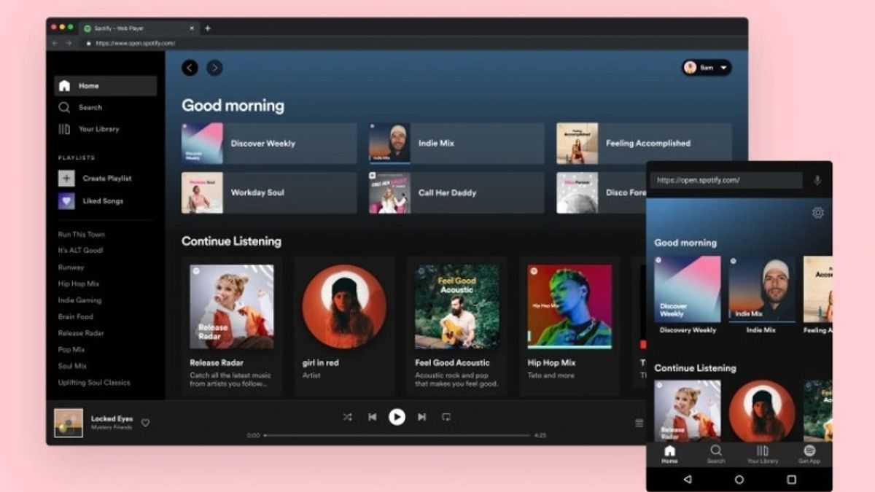The image size is (875, 492).
Task: Open the Call Her Daddy card
Action: coord(456,193)
